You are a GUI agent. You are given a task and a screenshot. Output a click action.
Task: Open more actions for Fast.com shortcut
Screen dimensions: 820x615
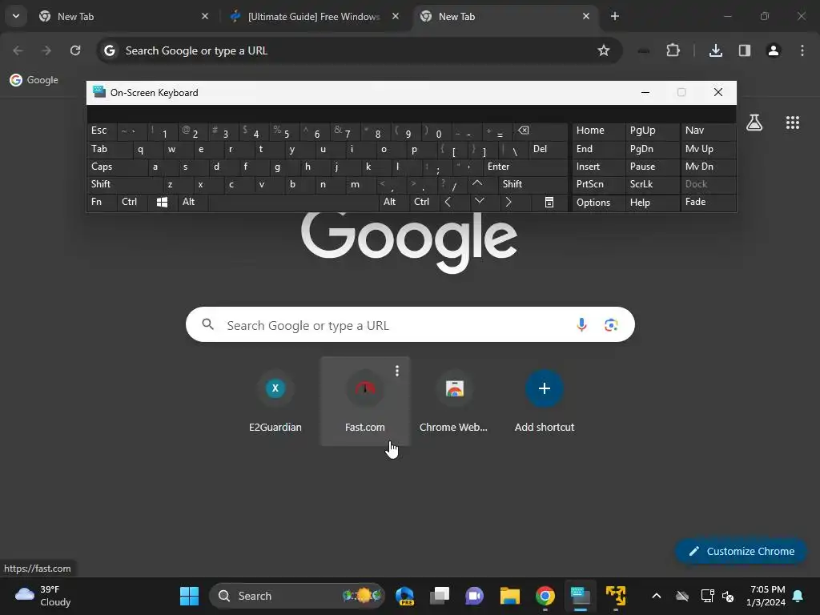397,371
